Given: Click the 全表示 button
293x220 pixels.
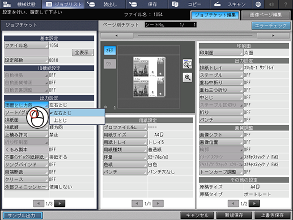Looking at the screenshot, I should pos(83,53).
